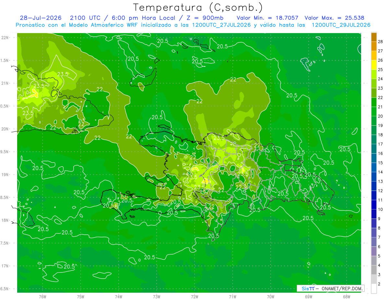
Task: Click 'Valor Max. = 25.538' text
Action: point(334,18)
